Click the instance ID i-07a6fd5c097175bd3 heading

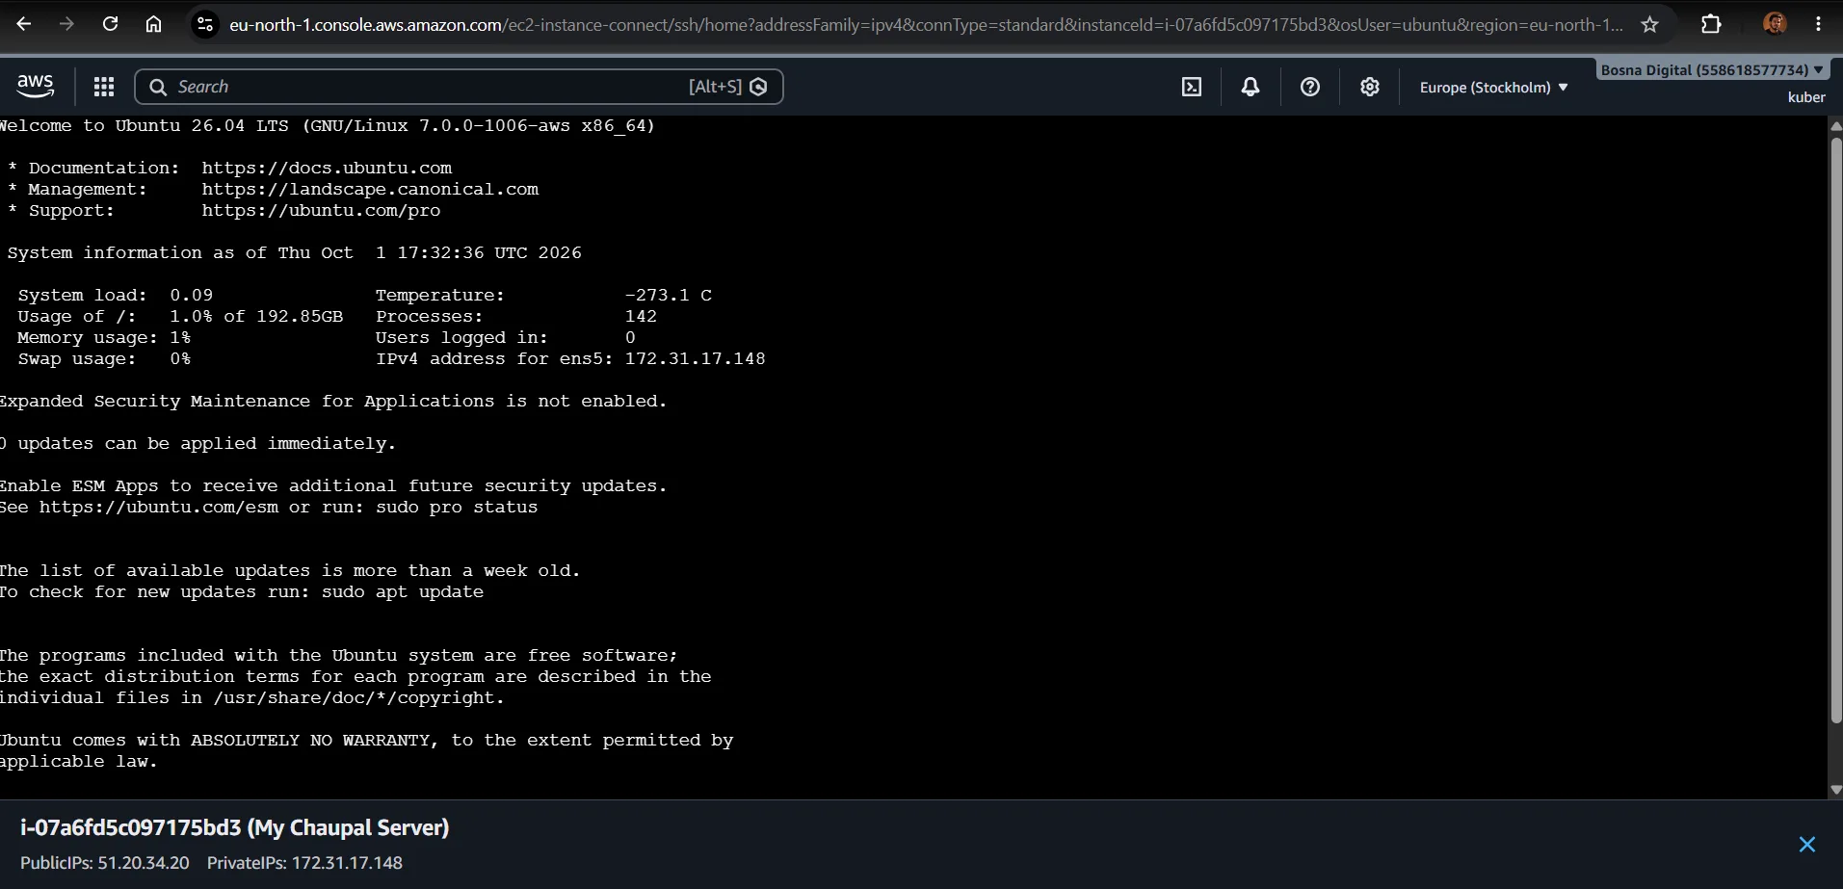pos(131,828)
